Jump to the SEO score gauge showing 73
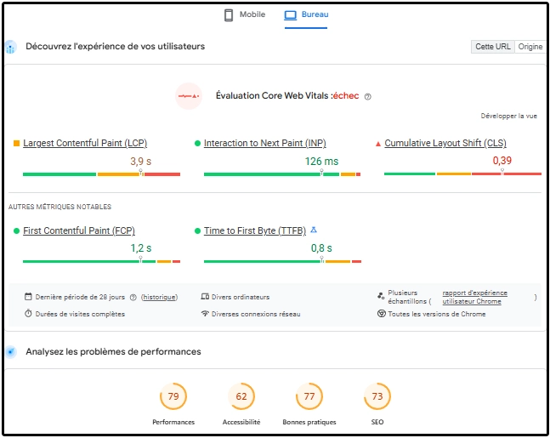Image resolution: width=550 pixels, height=438 pixels. pyautogui.click(x=377, y=396)
